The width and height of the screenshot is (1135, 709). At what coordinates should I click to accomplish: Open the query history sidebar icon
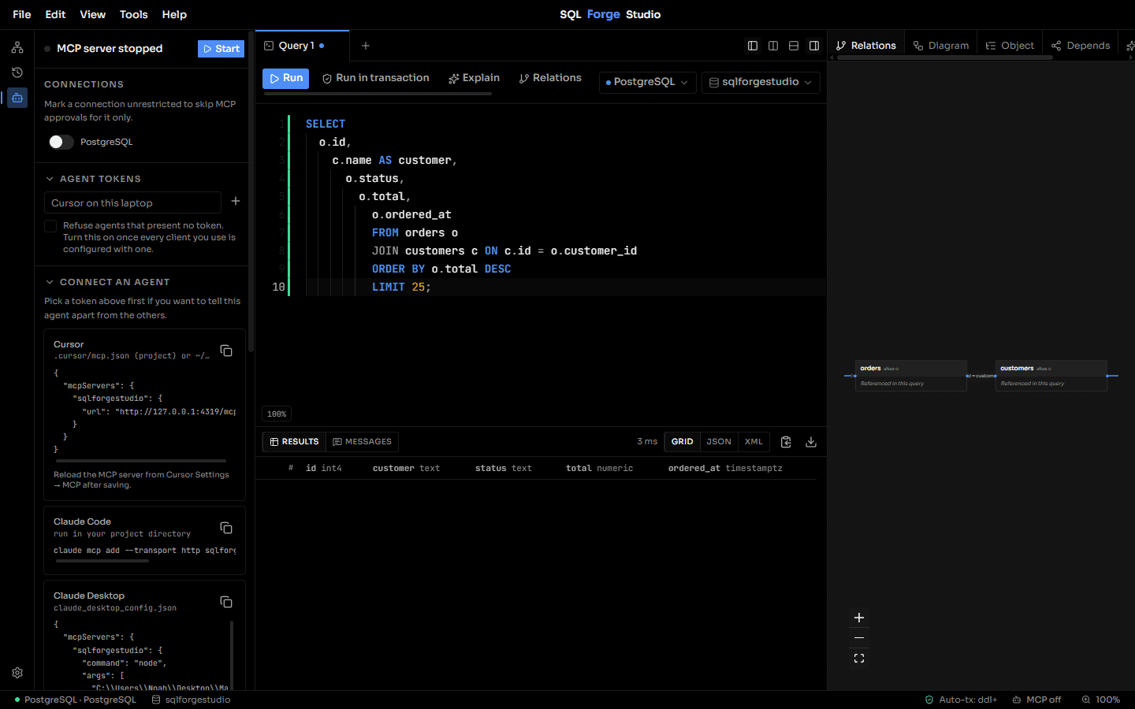tap(17, 72)
